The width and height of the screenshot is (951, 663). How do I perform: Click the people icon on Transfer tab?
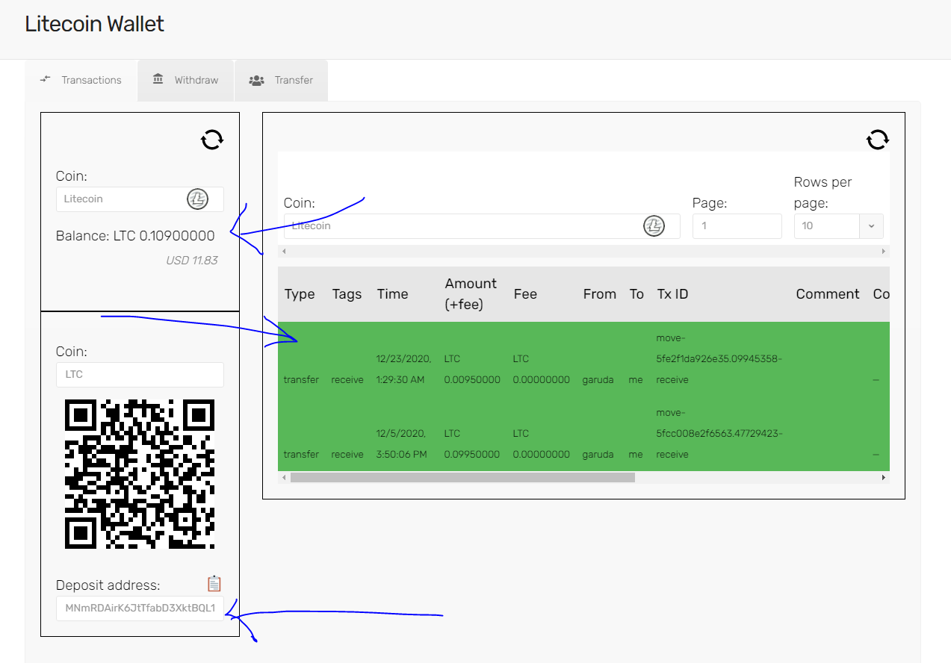click(x=256, y=81)
